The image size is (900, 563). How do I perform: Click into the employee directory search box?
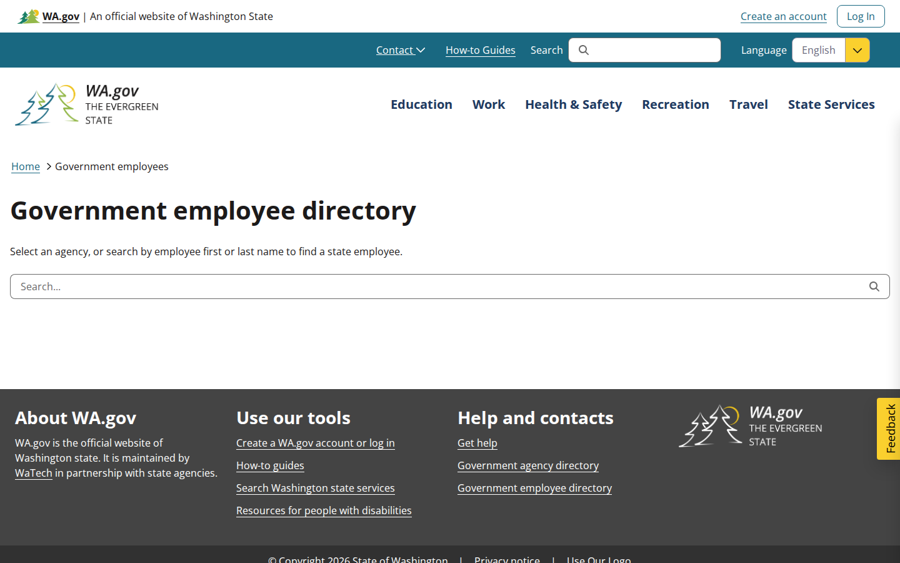[x=450, y=287]
